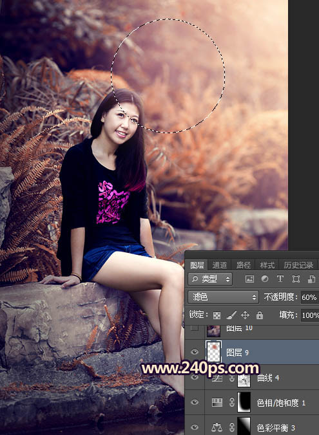Switch to the 通道 tab
This screenshot has width=319, height=435.
click(x=220, y=265)
